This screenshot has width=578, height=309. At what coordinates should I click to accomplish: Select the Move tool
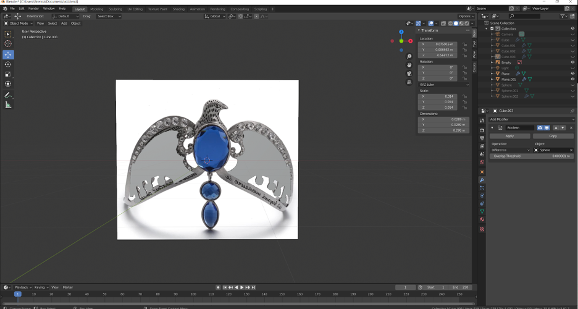[8, 54]
